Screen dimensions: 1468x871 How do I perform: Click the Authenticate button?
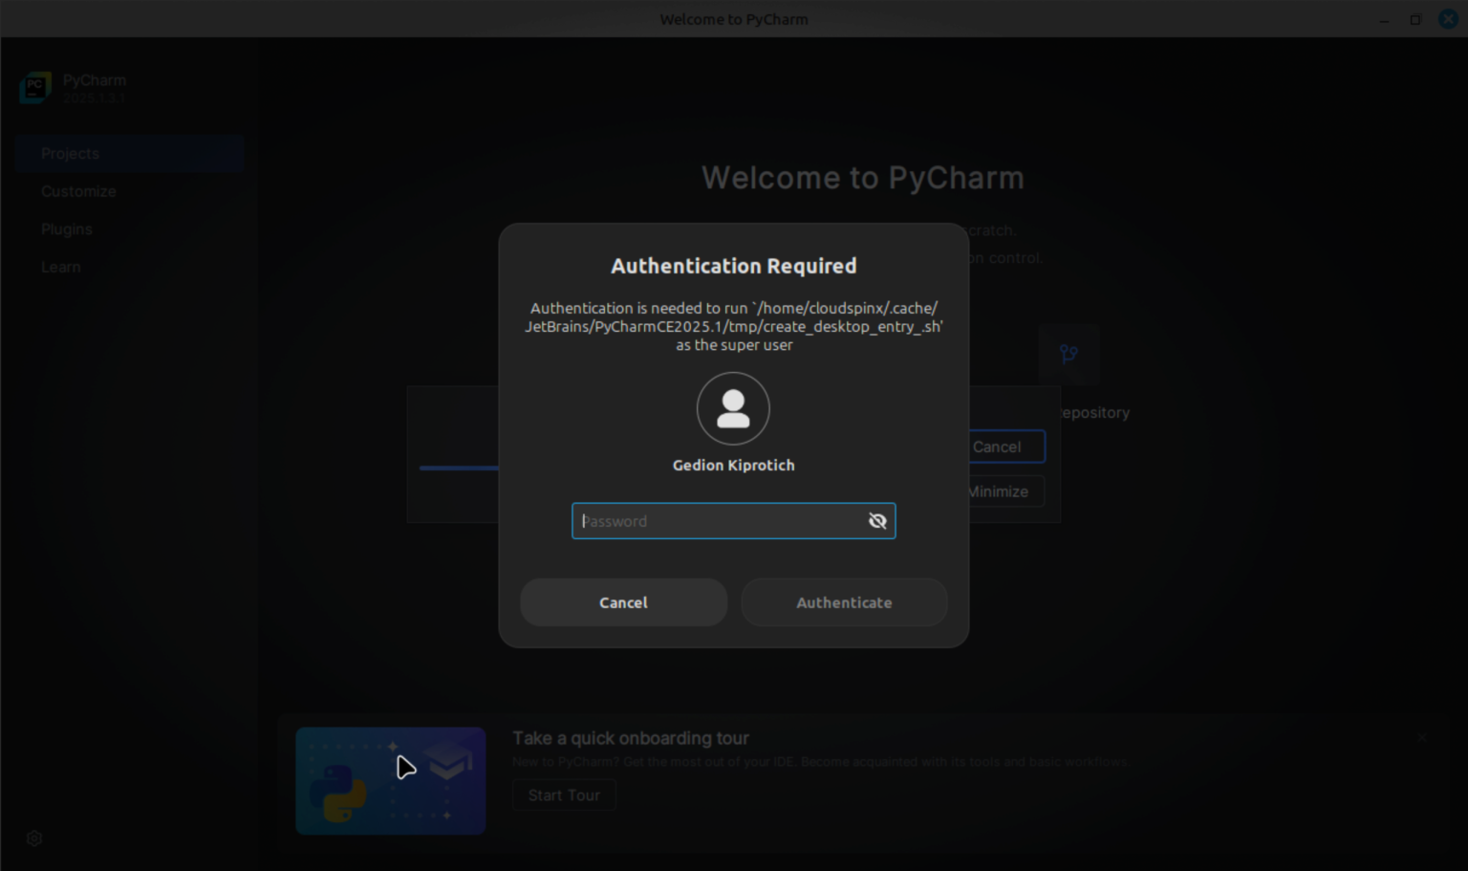(x=844, y=602)
